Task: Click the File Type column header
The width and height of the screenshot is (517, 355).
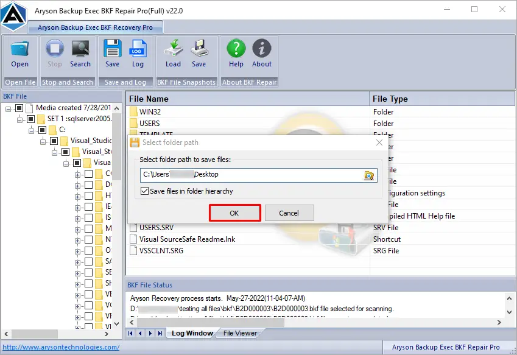Action: tap(442, 99)
